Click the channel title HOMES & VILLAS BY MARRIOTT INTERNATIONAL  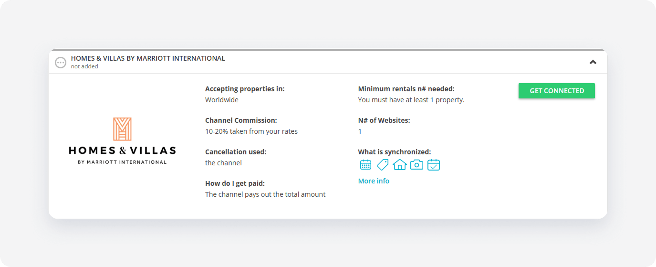(x=148, y=58)
